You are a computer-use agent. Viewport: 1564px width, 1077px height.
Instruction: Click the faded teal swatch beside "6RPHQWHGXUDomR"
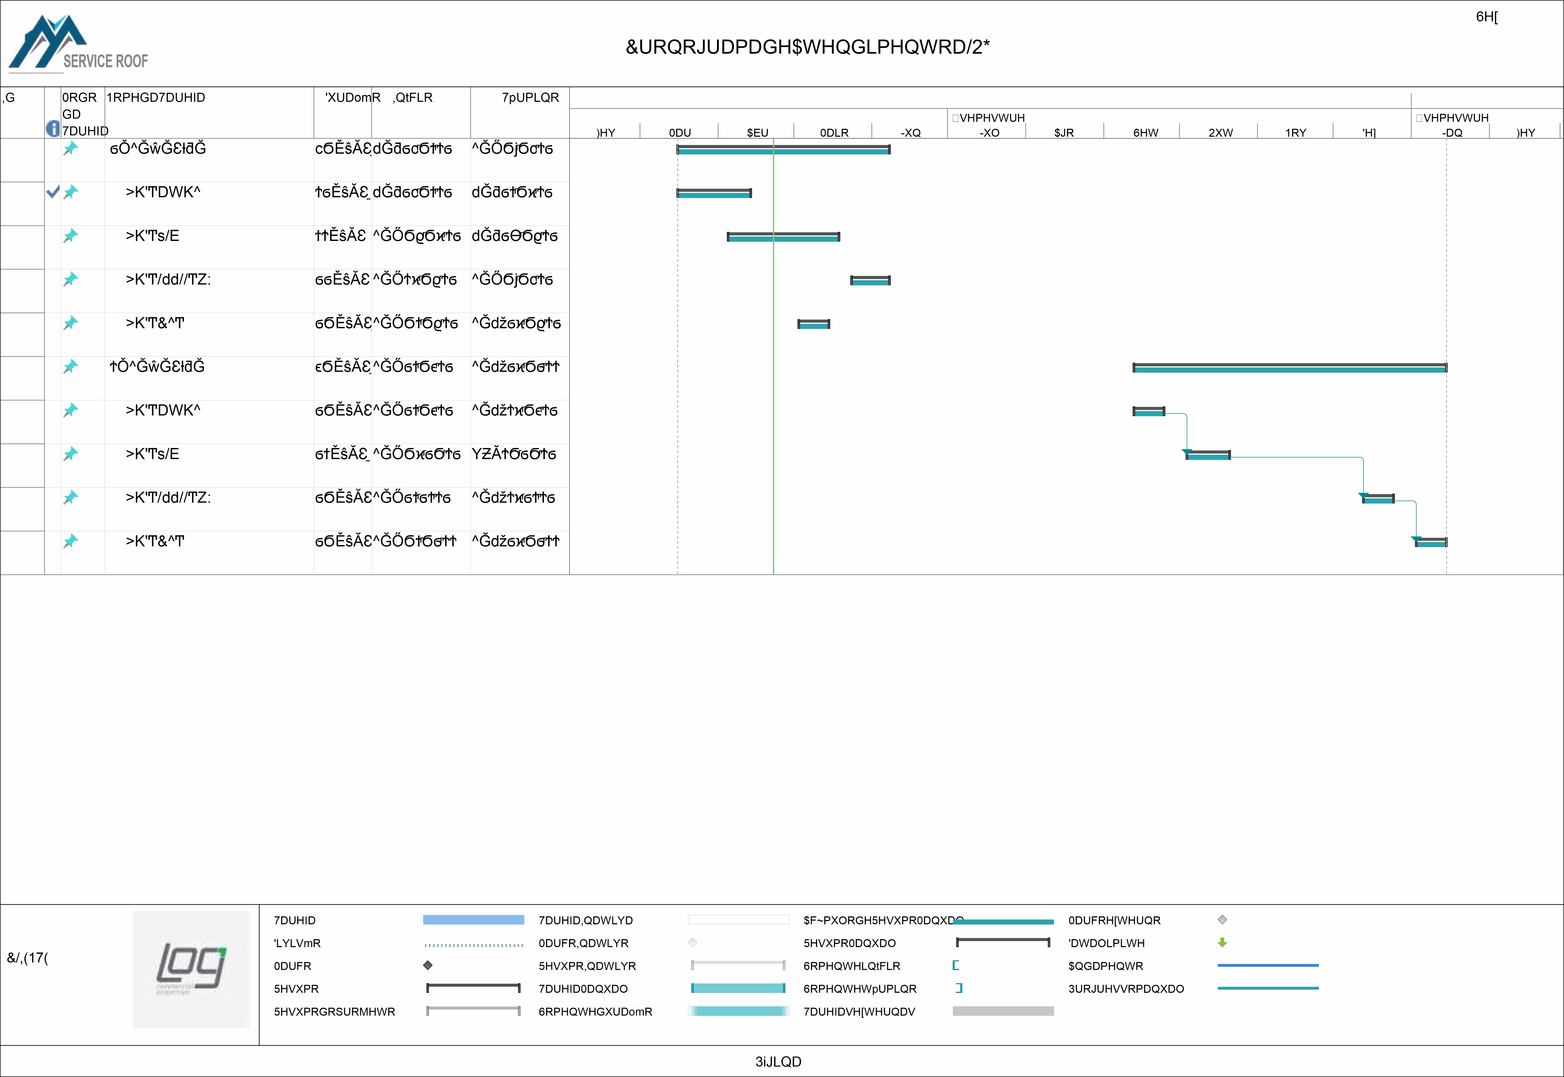click(738, 1012)
